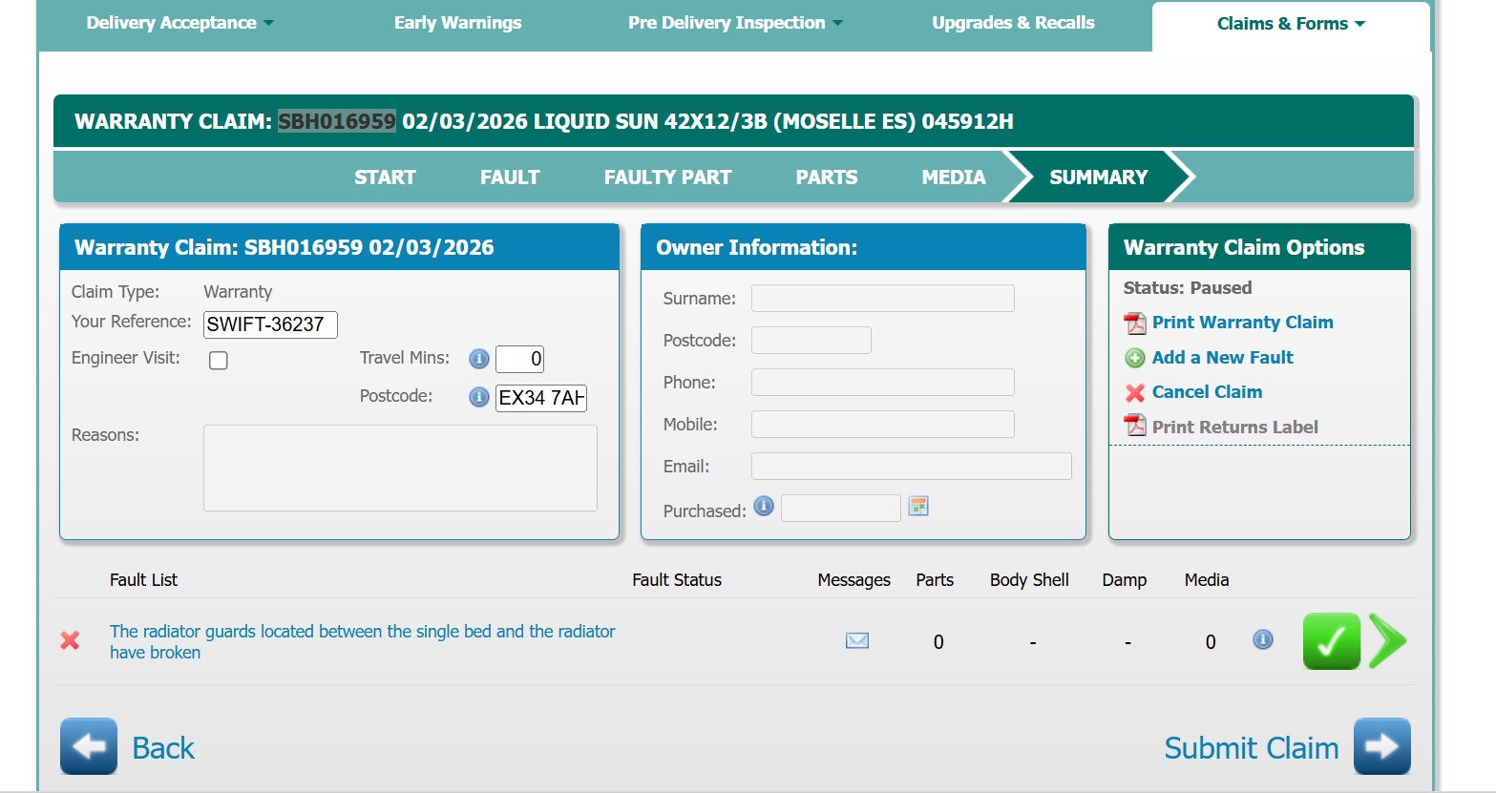This screenshot has height=793, width=1496.
Task: Click the info icon in the fault row
Action: 1263,639
